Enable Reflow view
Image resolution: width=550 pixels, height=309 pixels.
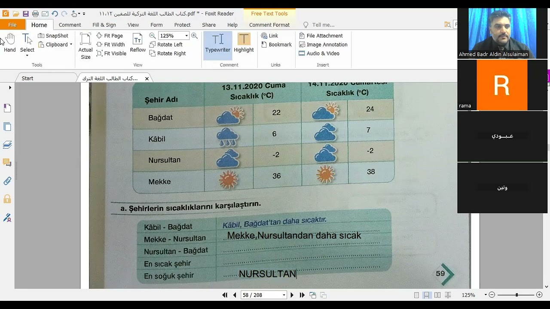tap(138, 43)
